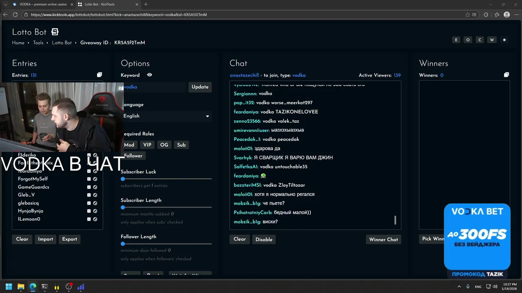
Task: Ban HynjaBynja using the block icon
Action: pos(95,211)
